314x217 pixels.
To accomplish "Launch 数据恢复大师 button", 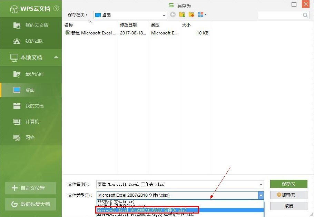I will tap(31, 204).
